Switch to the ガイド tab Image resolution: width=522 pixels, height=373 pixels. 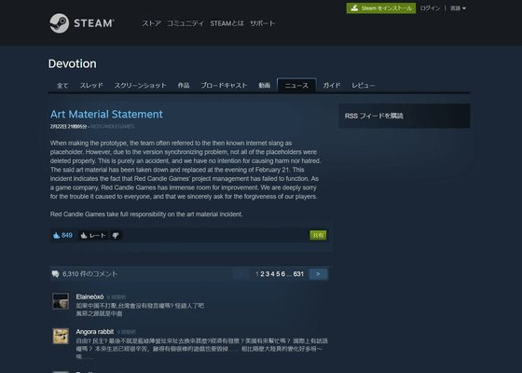332,86
